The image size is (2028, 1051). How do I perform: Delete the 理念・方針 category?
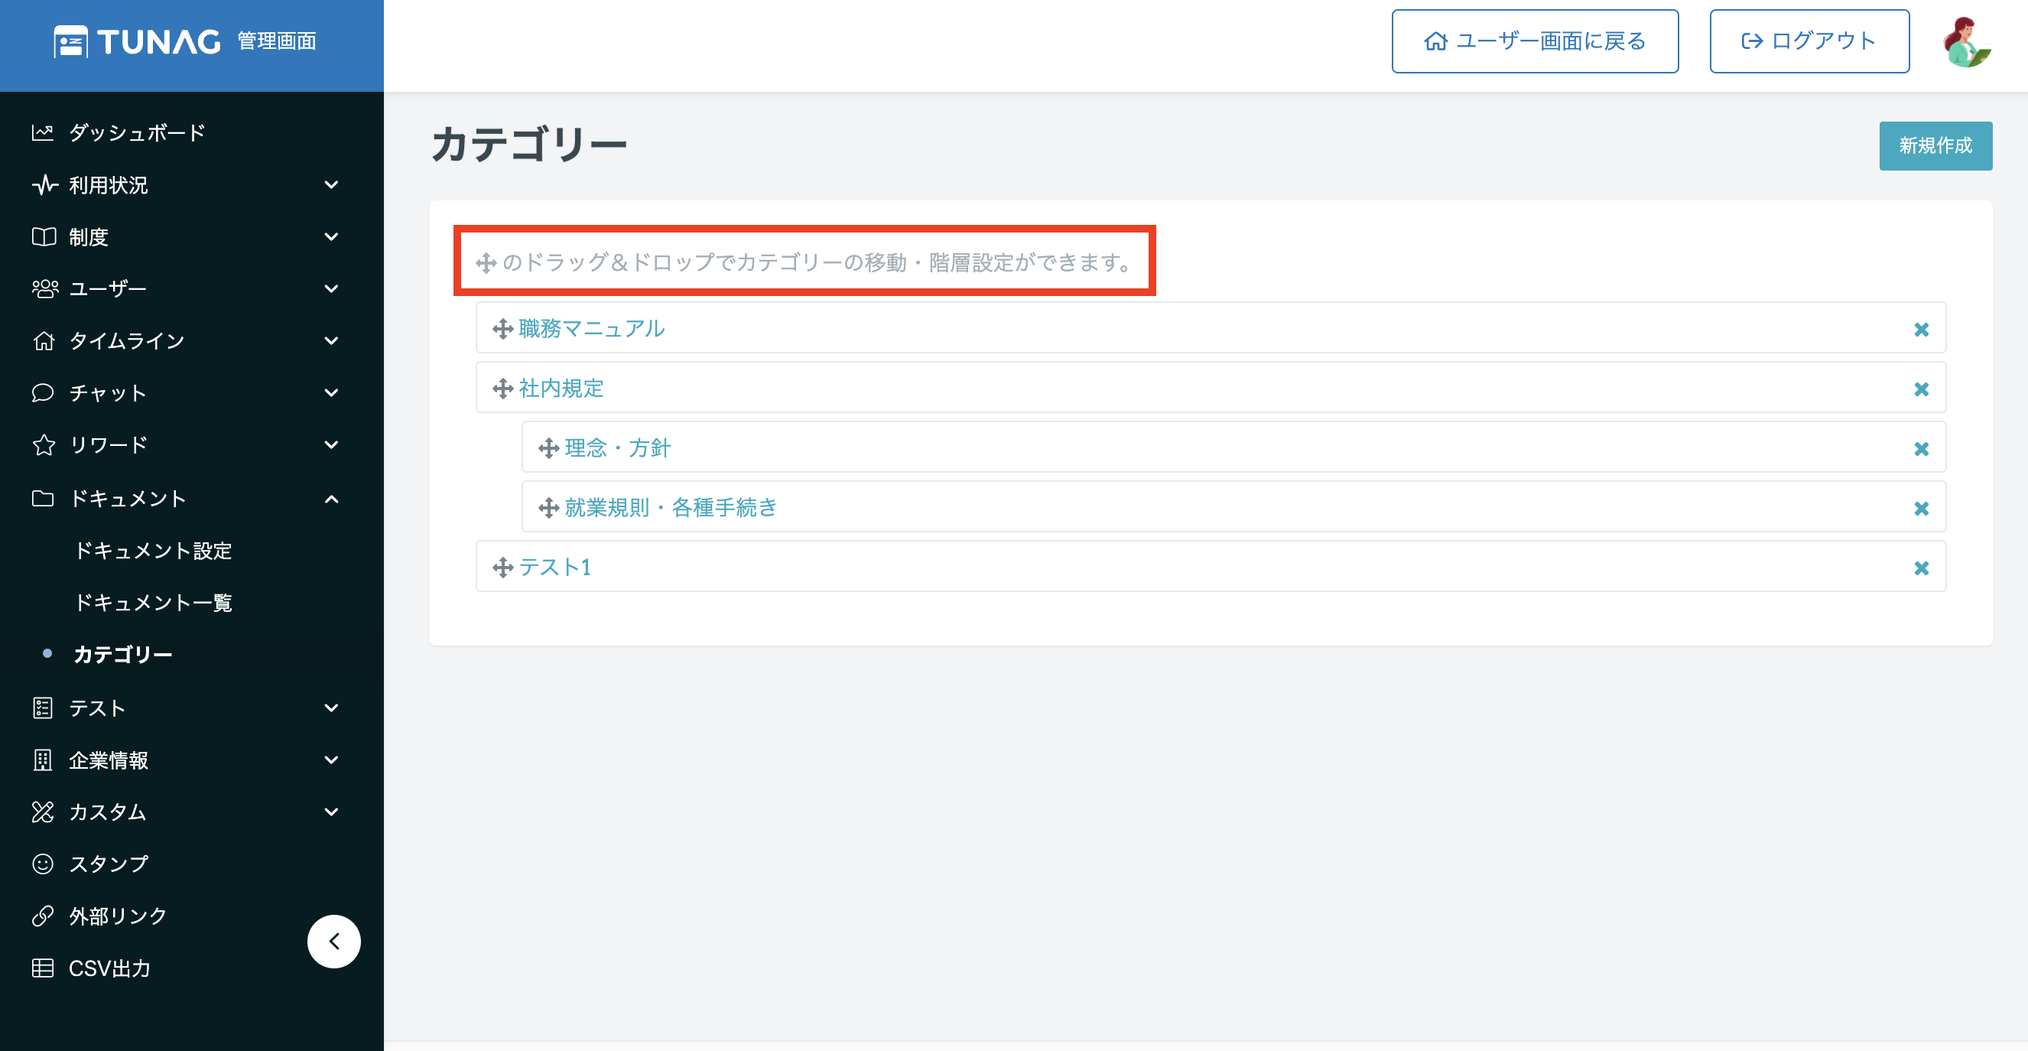(1922, 449)
